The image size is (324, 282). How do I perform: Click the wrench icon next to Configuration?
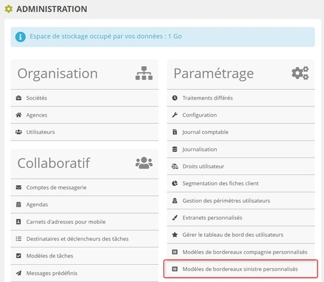coord(174,115)
